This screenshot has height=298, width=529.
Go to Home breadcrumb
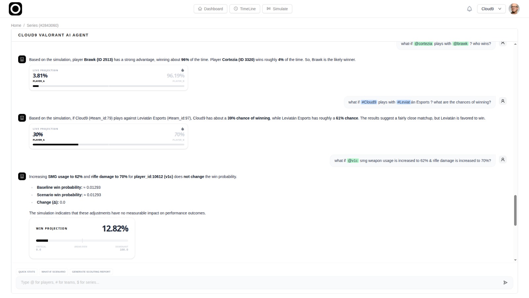pyautogui.click(x=16, y=25)
